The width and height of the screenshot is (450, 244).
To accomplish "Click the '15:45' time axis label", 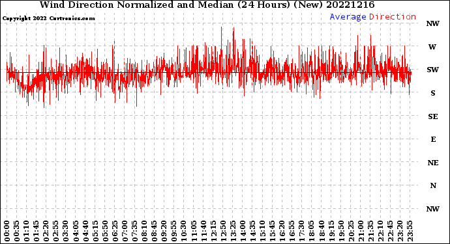I will coord(273,231).
